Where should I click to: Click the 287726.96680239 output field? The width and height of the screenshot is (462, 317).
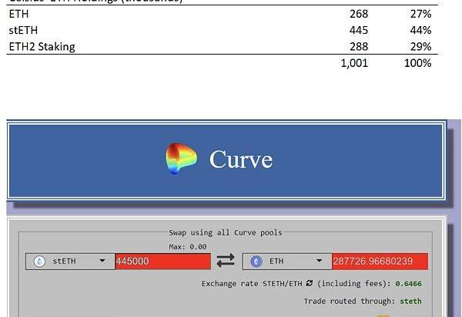pyautogui.click(x=379, y=262)
